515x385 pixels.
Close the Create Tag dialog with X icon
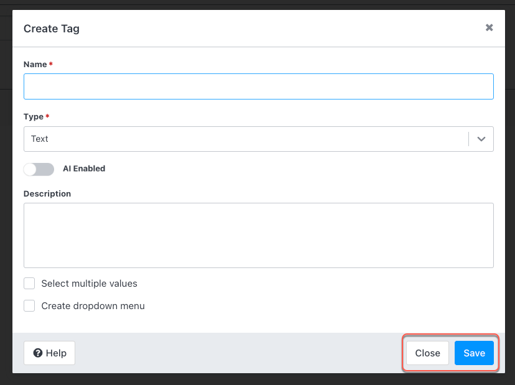(489, 27)
